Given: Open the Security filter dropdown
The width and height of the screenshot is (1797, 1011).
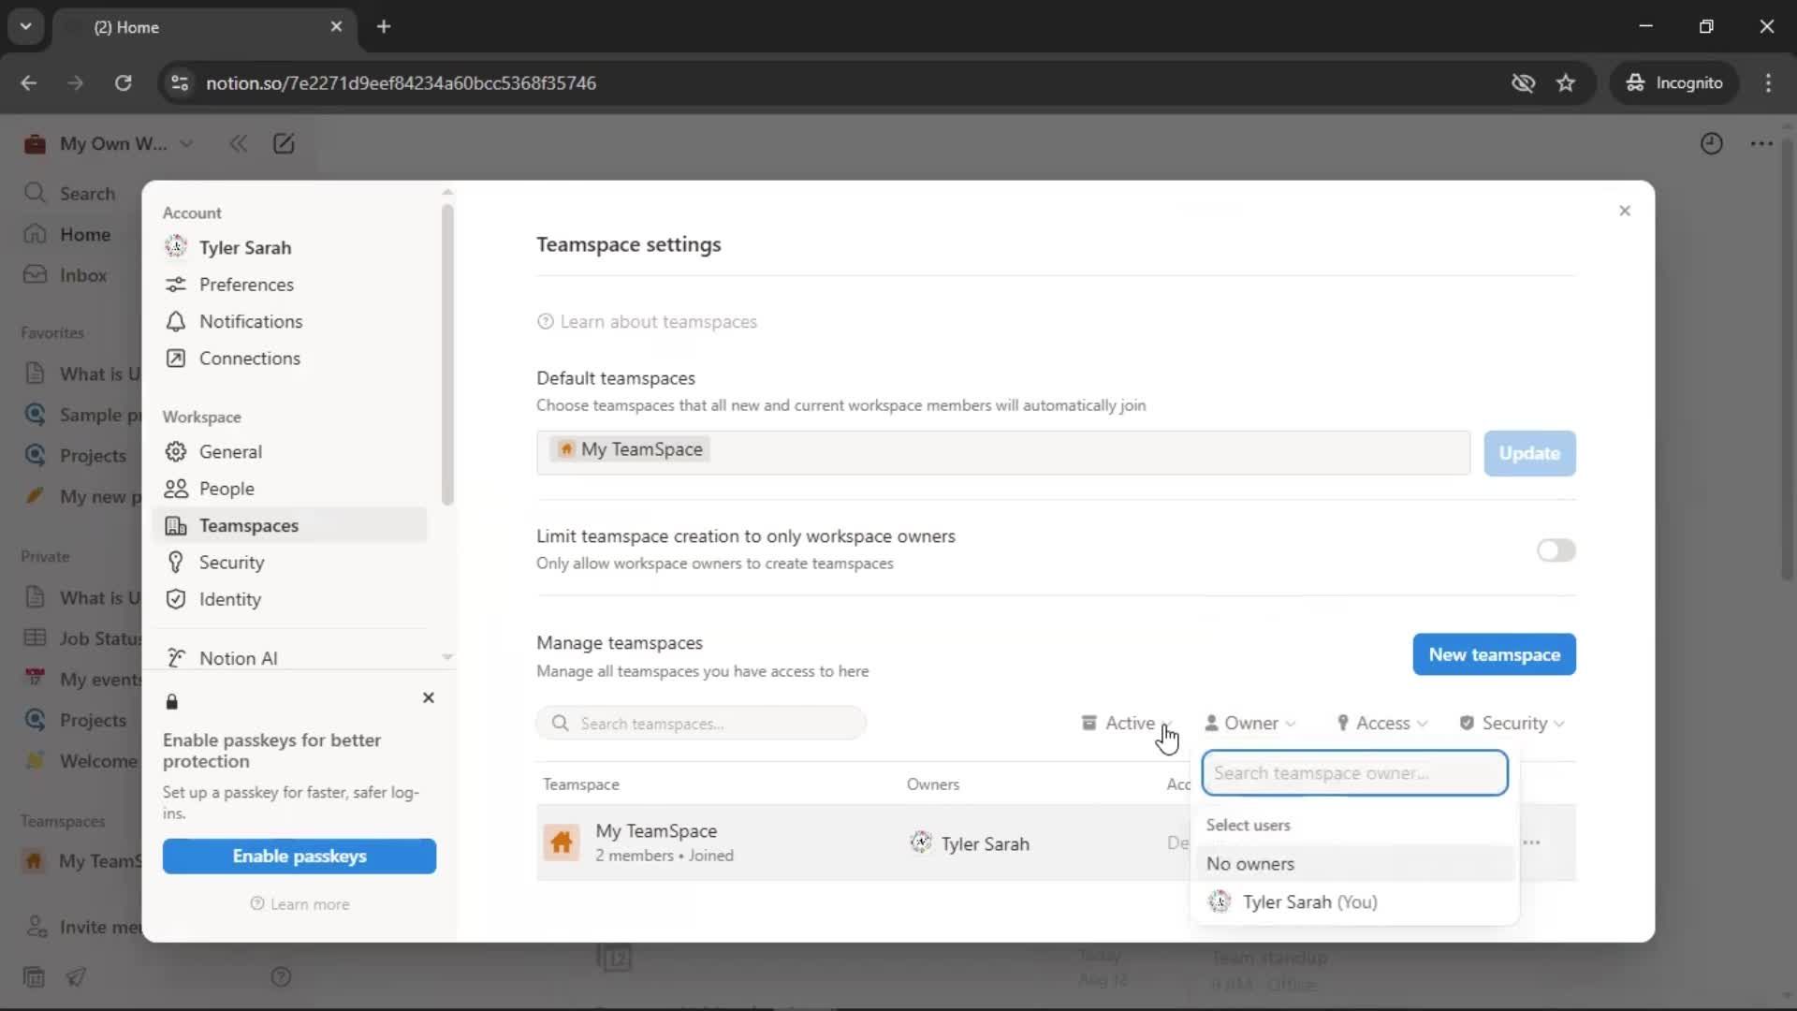Looking at the screenshot, I should (1512, 723).
